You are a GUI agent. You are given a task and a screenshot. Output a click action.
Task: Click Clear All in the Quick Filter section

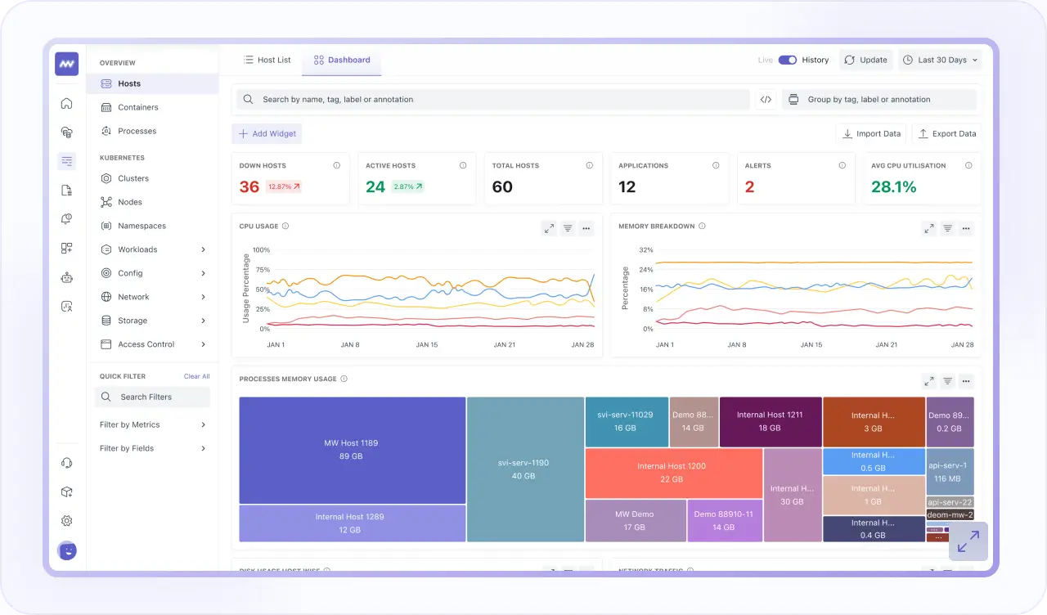pos(196,376)
